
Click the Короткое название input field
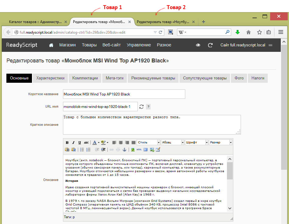[124, 94]
